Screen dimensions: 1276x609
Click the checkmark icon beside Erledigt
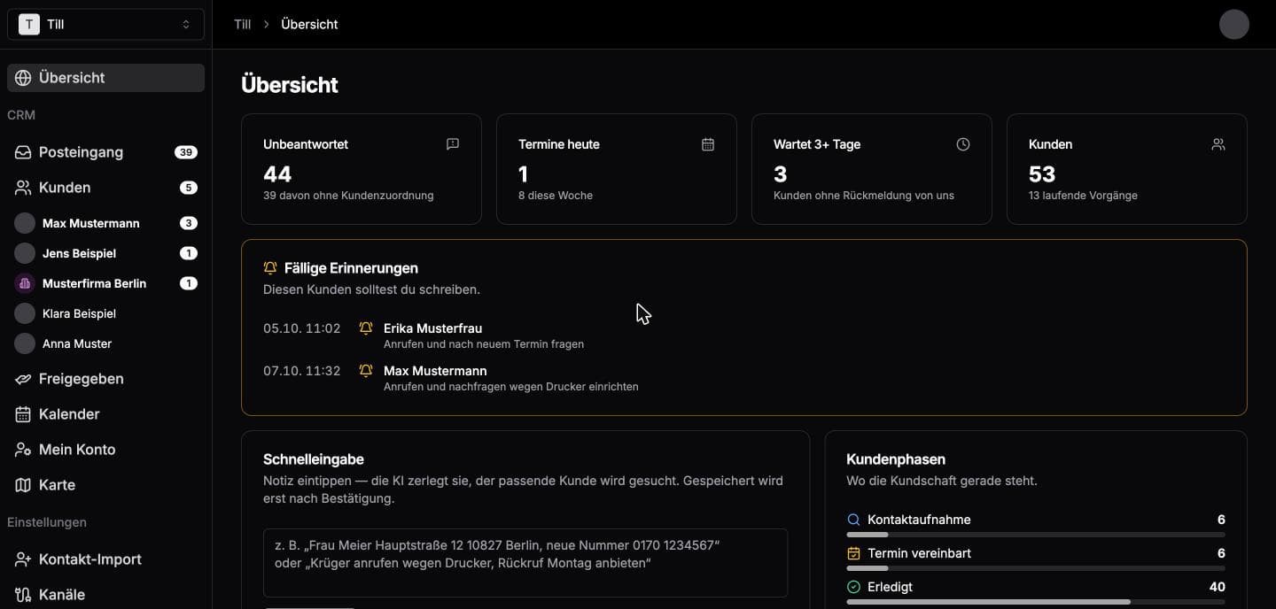coord(854,587)
